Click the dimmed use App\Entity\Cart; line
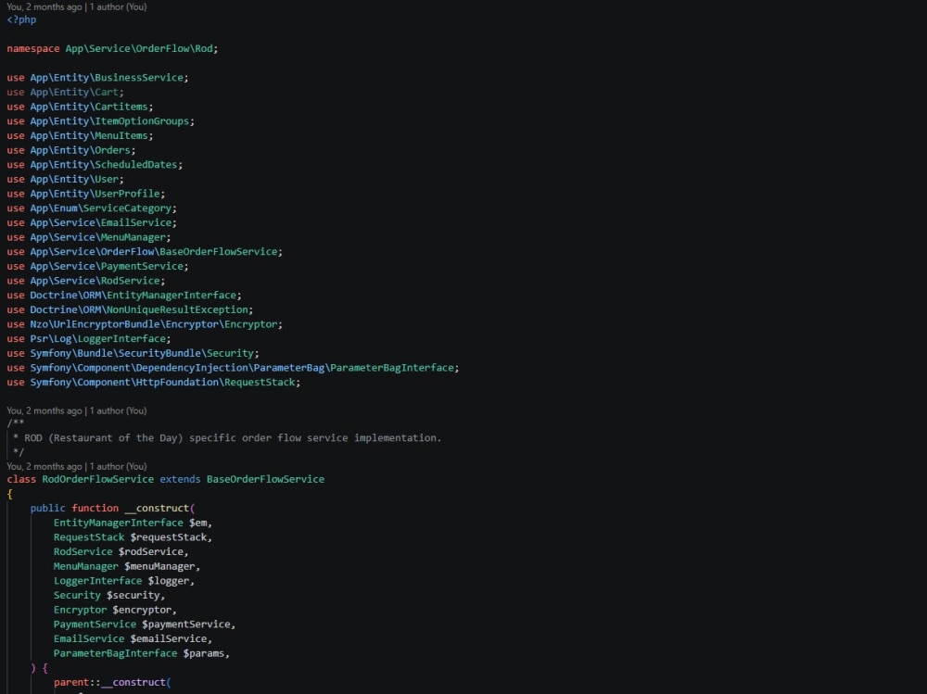 (x=65, y=93)
